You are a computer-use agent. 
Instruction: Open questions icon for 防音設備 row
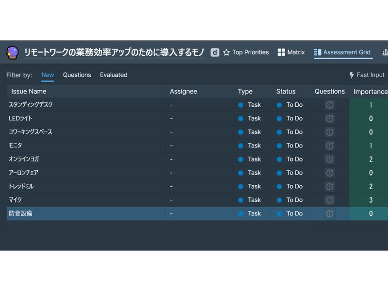click(x=330, y=213)
